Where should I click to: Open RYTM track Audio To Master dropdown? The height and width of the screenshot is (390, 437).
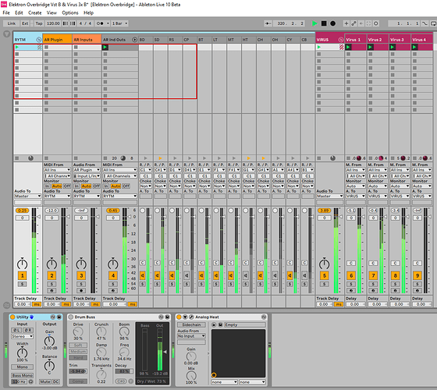coord(27,196)
